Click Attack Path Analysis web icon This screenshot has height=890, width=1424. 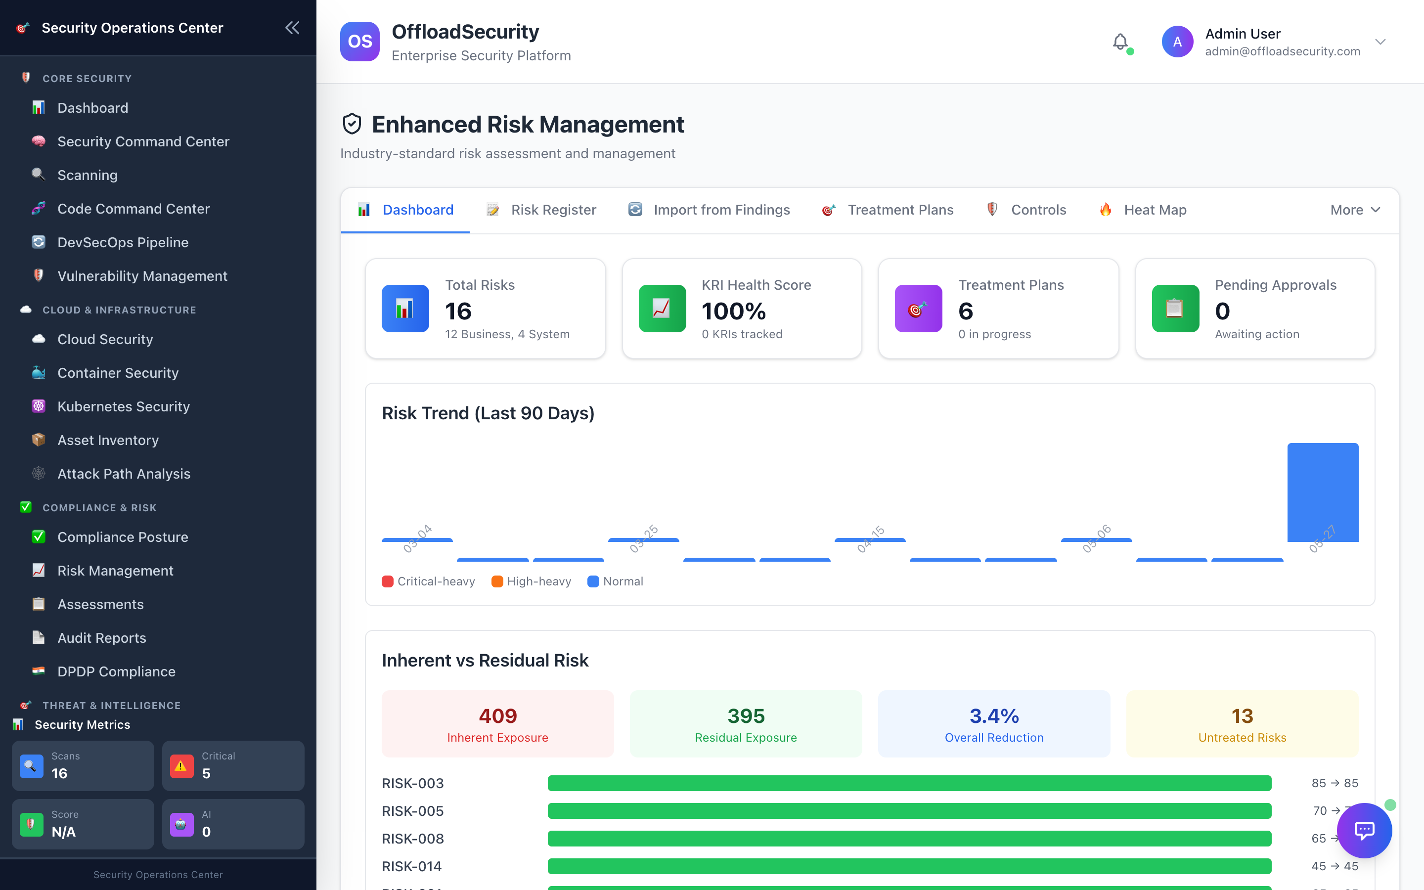[x=38, y=473]
